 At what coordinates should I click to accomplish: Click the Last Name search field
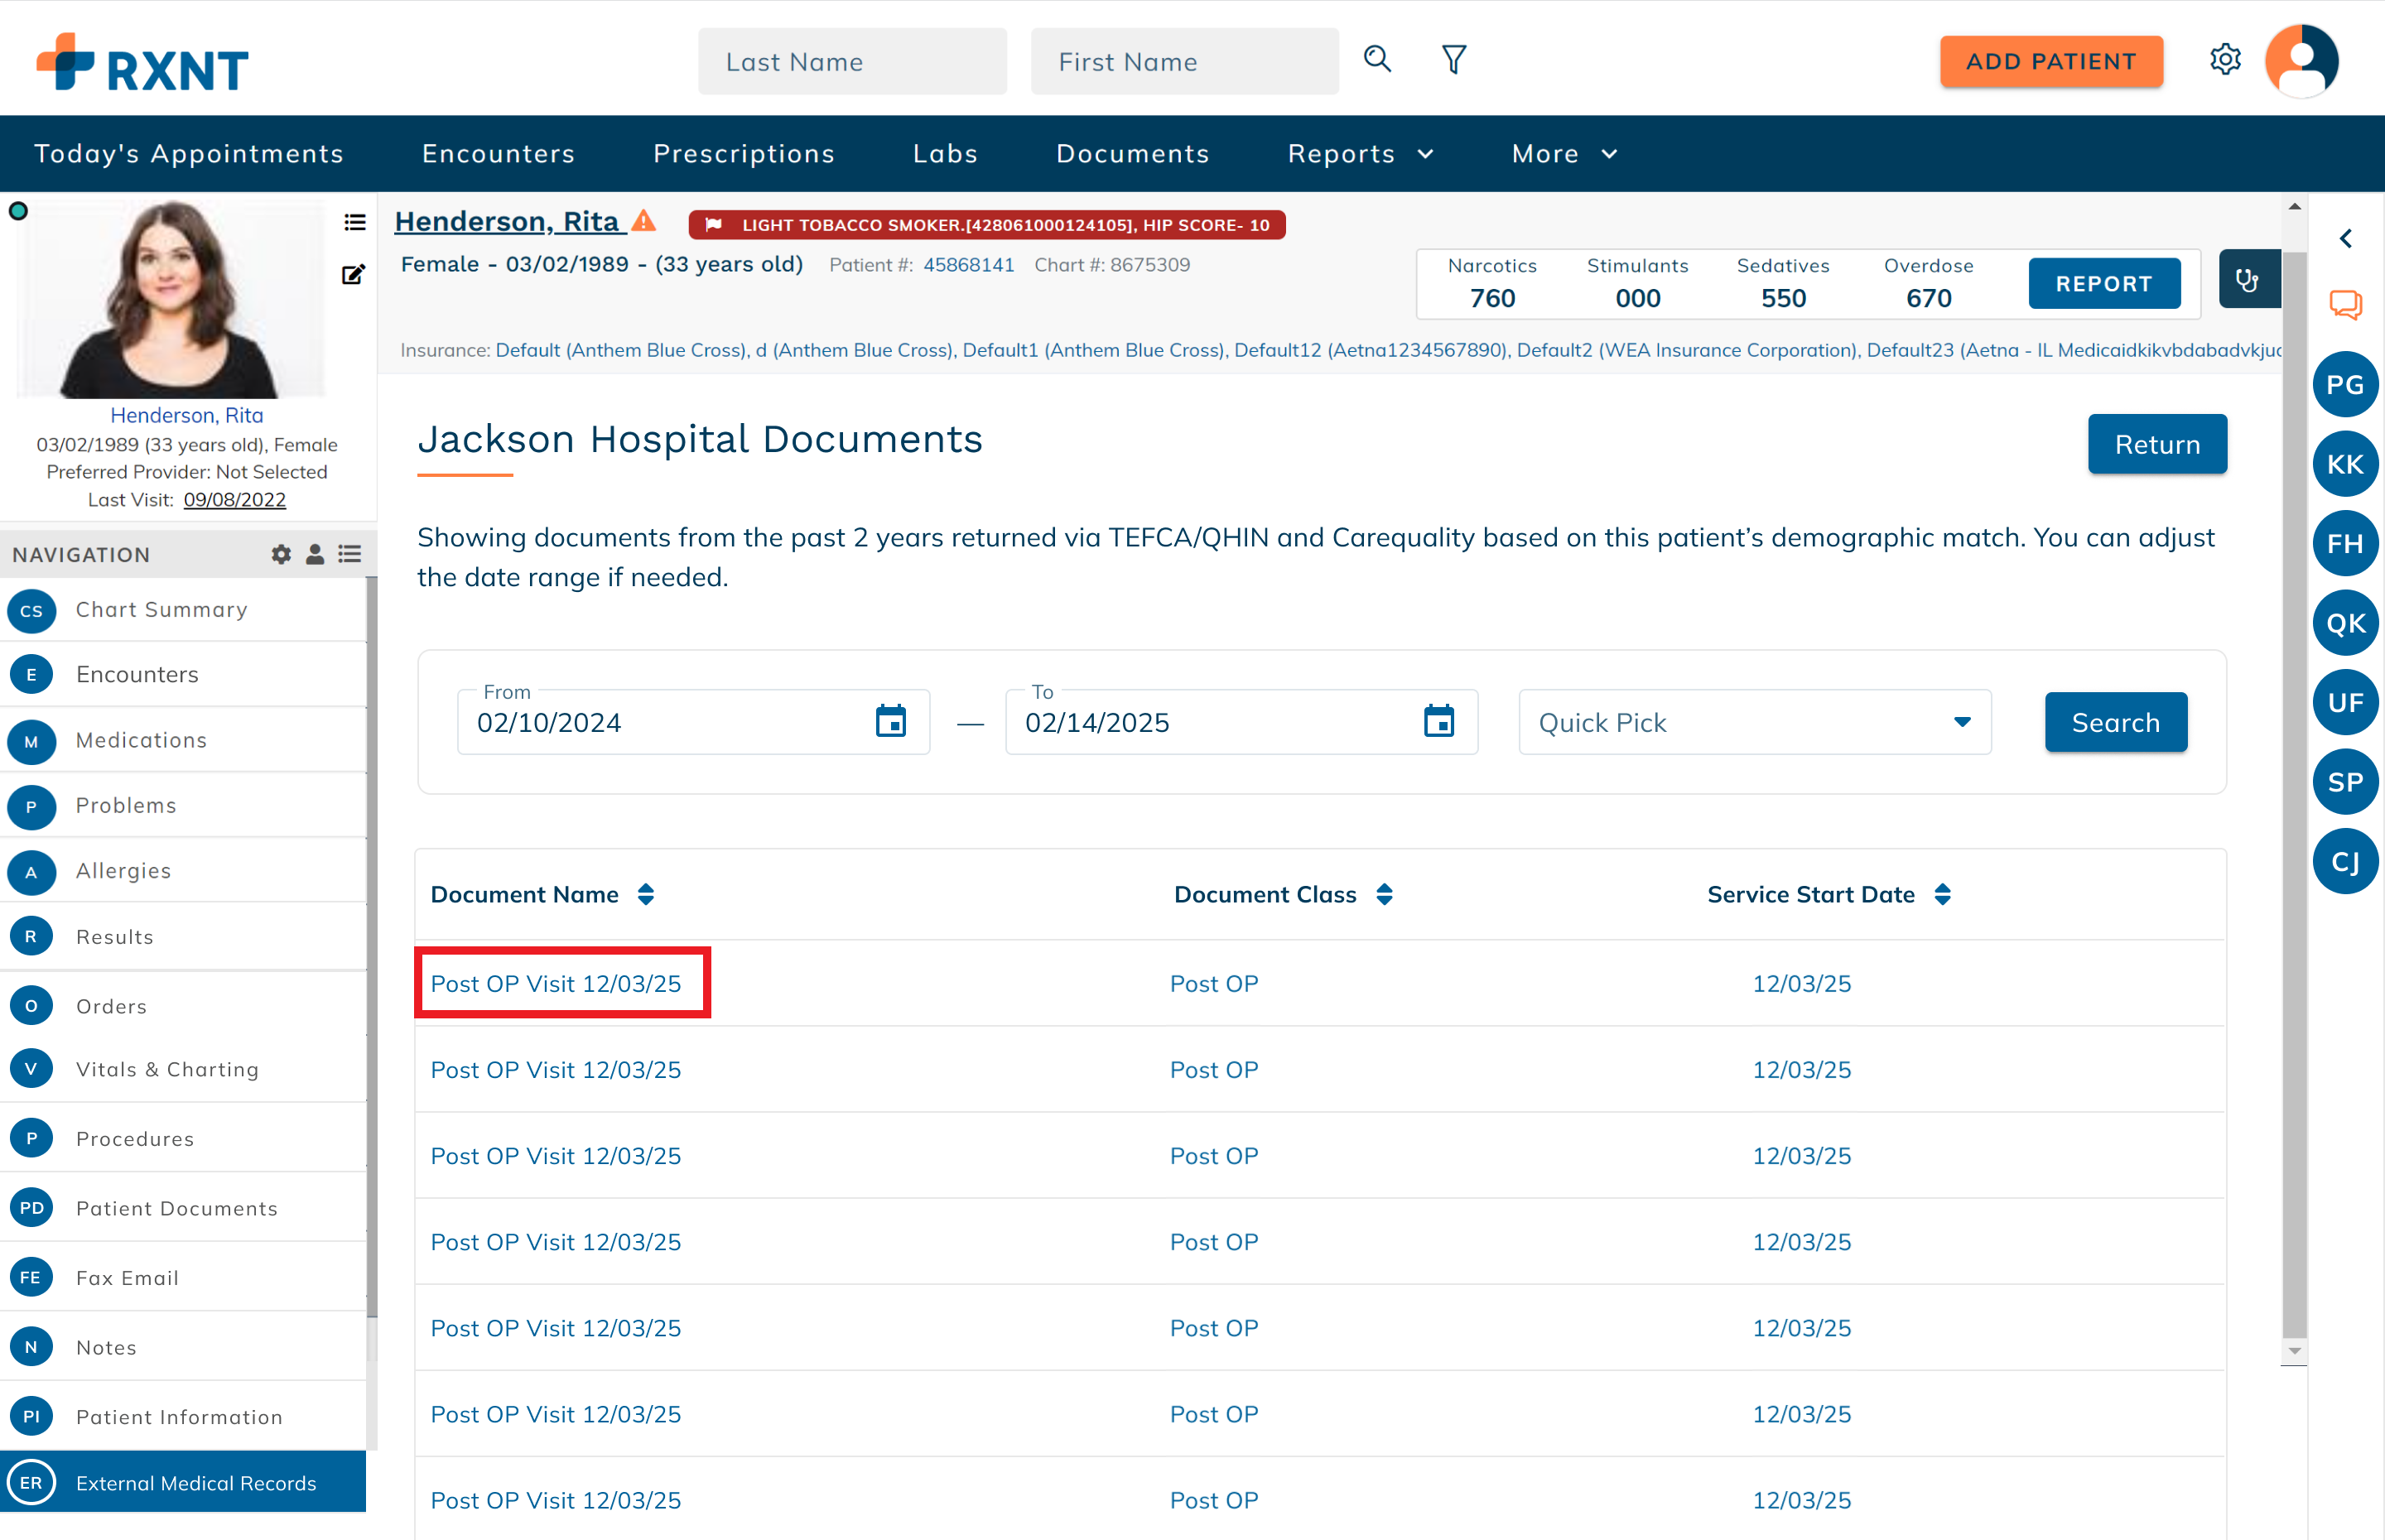pyautogui.click(x=852, y=61)
